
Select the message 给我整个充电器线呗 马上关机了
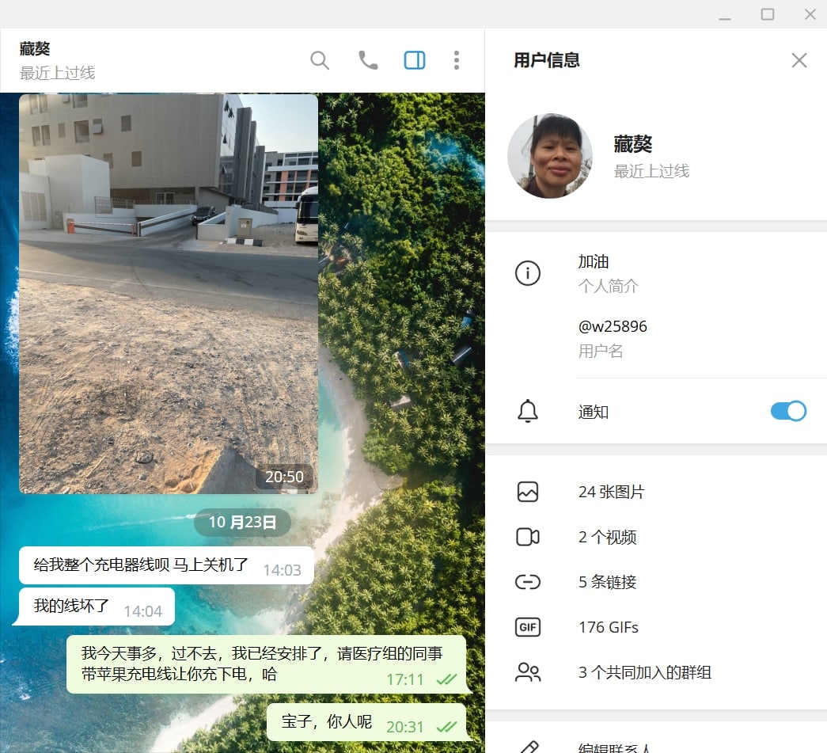166,565
